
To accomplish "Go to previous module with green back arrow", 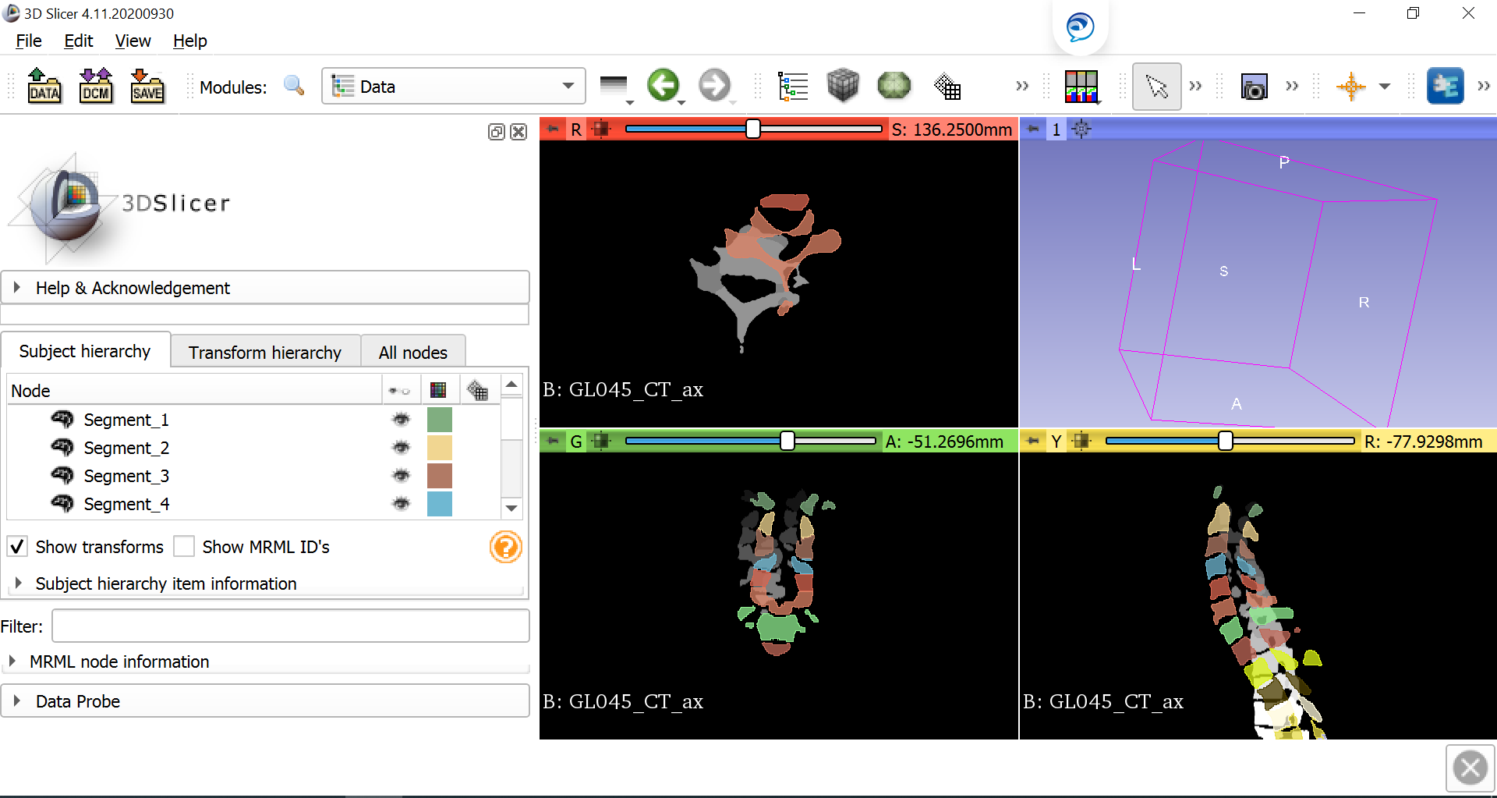I will 664,86.
